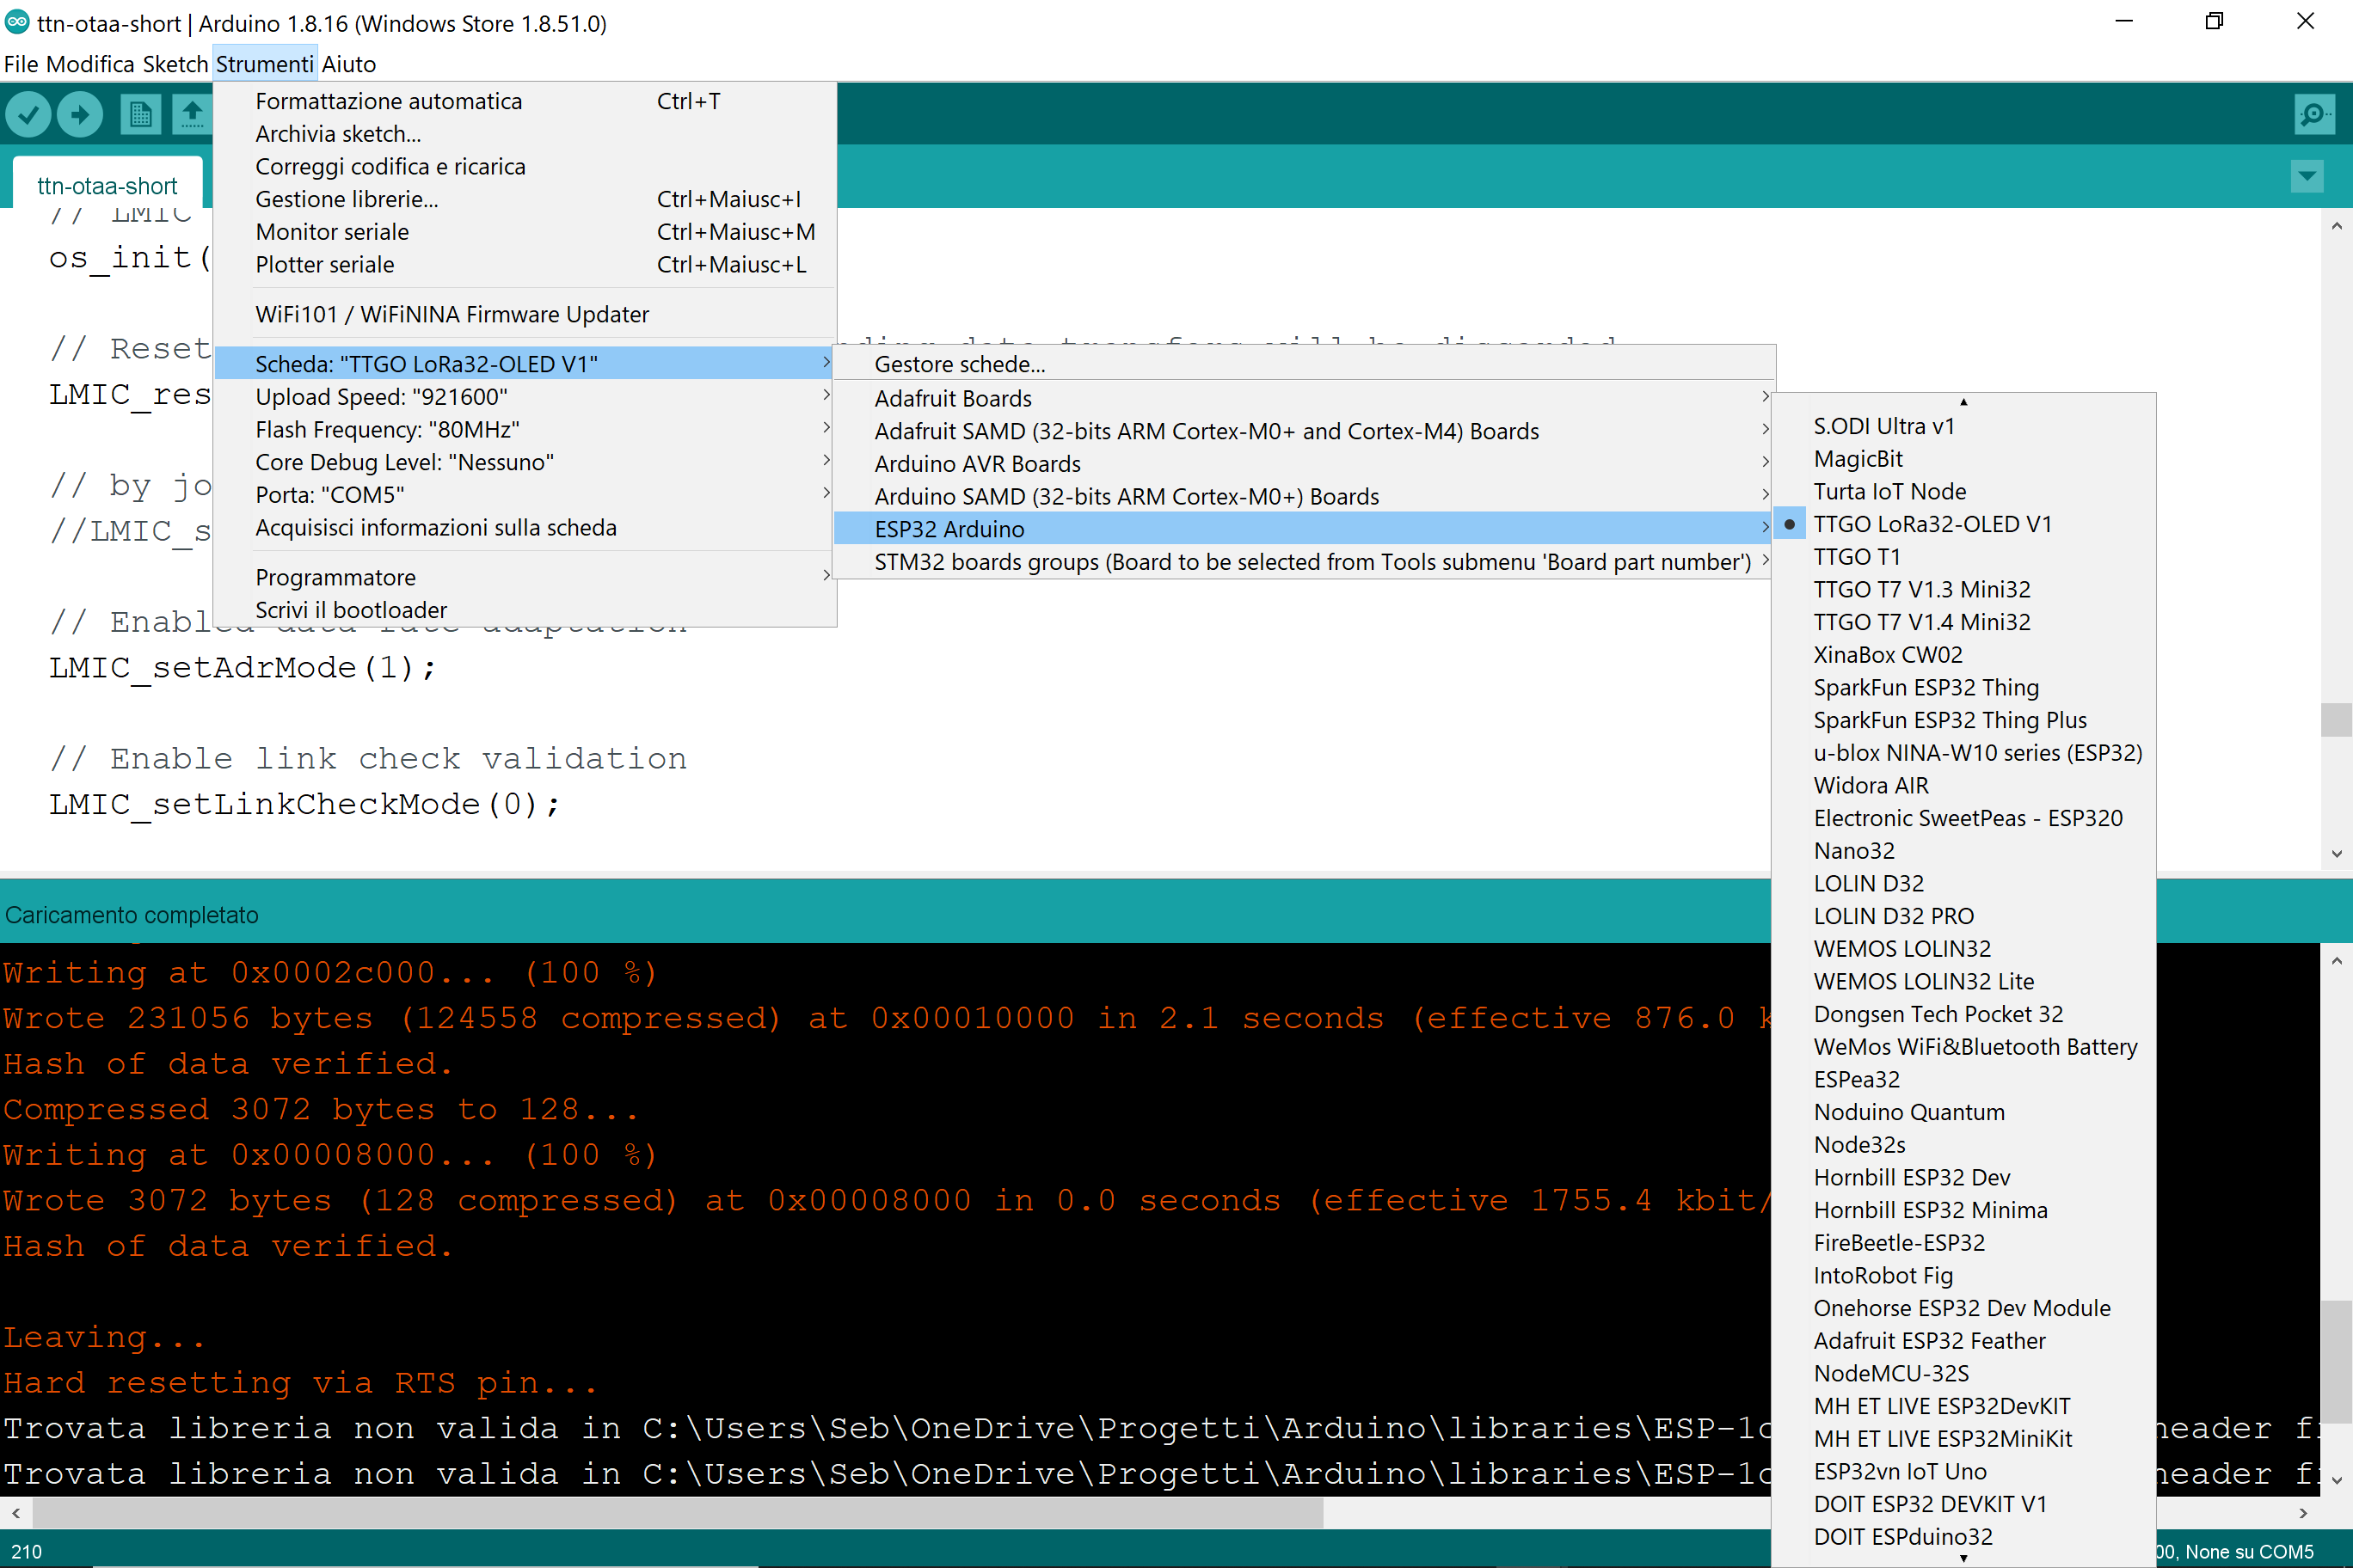
Task: Switch to the ttn-otaa-short sketch tab
Action: click(107, 186)
